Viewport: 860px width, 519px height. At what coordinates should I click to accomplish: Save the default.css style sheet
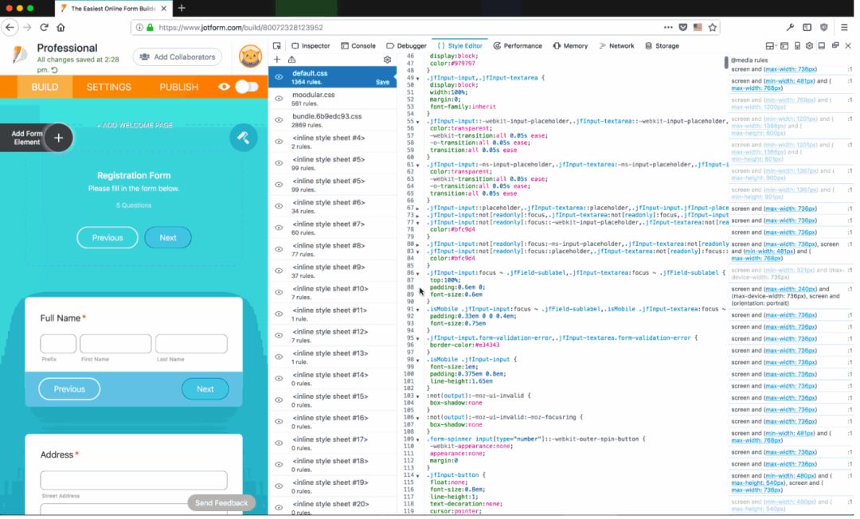coord(382,82)
